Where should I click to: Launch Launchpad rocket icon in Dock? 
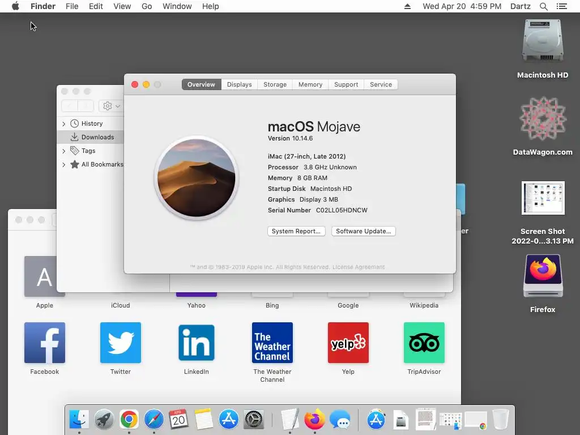tap(104, 420)
